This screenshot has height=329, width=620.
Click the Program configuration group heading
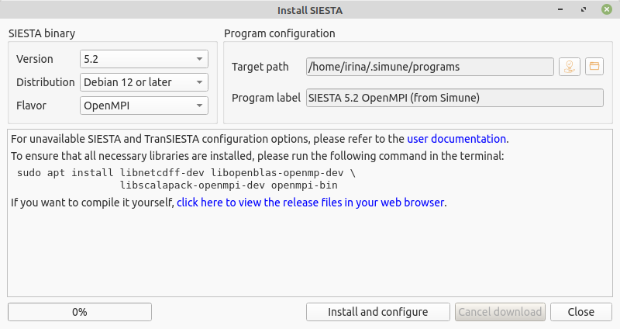[x=279, y=33]
